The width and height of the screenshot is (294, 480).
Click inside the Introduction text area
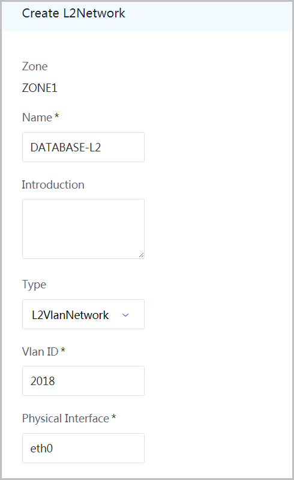click(83, 229)
